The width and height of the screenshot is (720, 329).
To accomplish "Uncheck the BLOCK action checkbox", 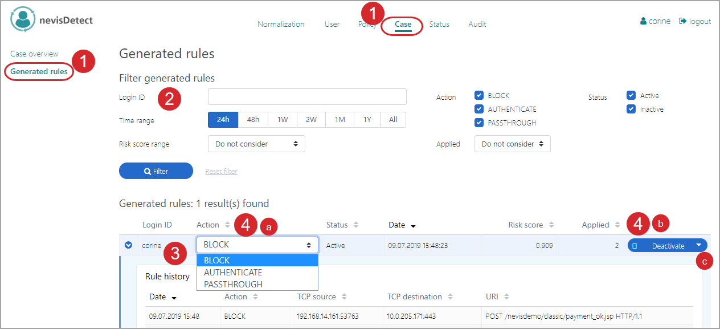I will pyautogui.click(x=479, y=96).
